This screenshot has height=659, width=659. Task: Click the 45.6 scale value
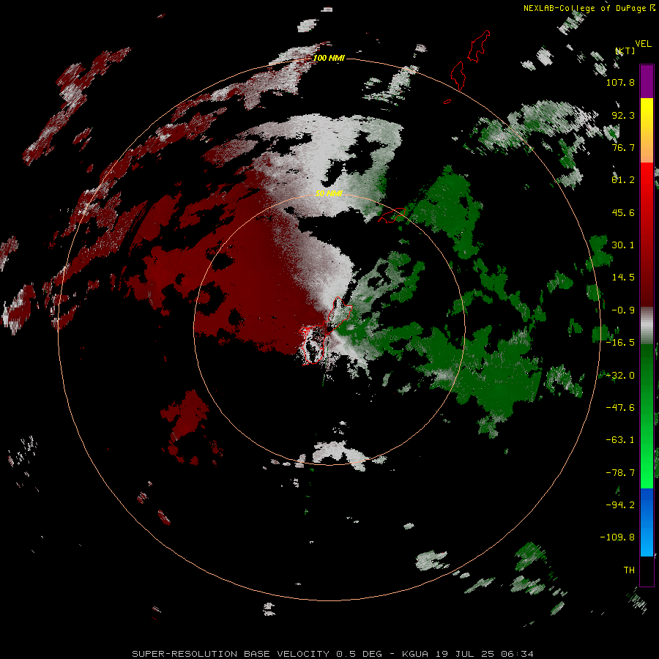coord(623,212)
